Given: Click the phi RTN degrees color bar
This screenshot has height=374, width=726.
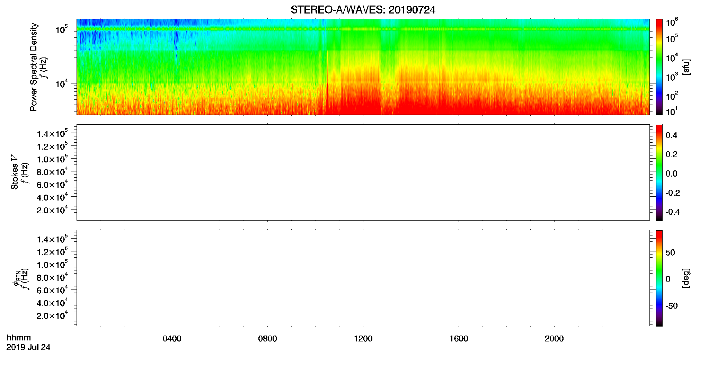Looking at the screenshot, I should coord(659,278).
